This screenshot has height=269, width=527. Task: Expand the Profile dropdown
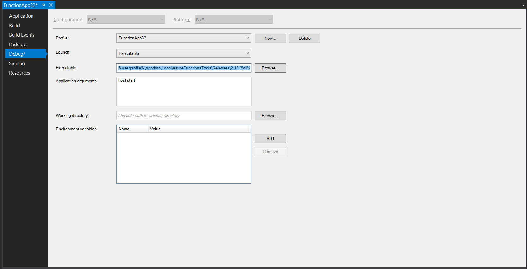(x=184, y=38)
